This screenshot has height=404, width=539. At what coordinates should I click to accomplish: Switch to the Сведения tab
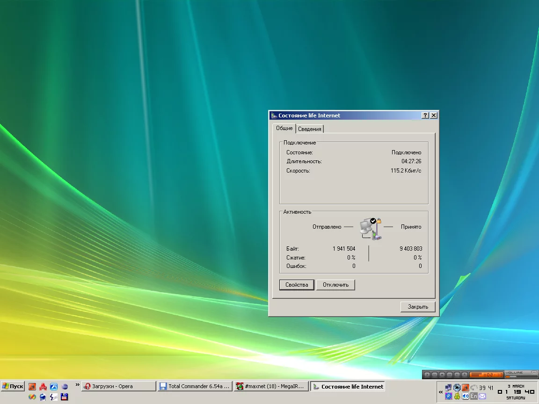(x=310, y=129)
